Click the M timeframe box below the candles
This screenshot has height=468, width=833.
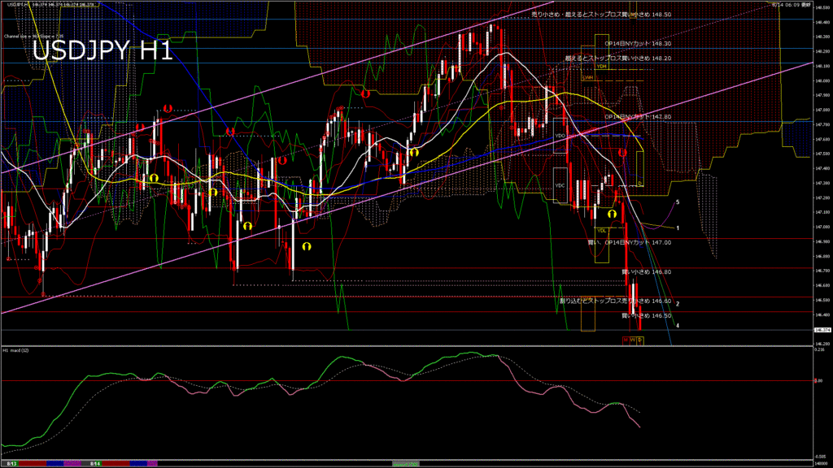(x=626, y=340)
